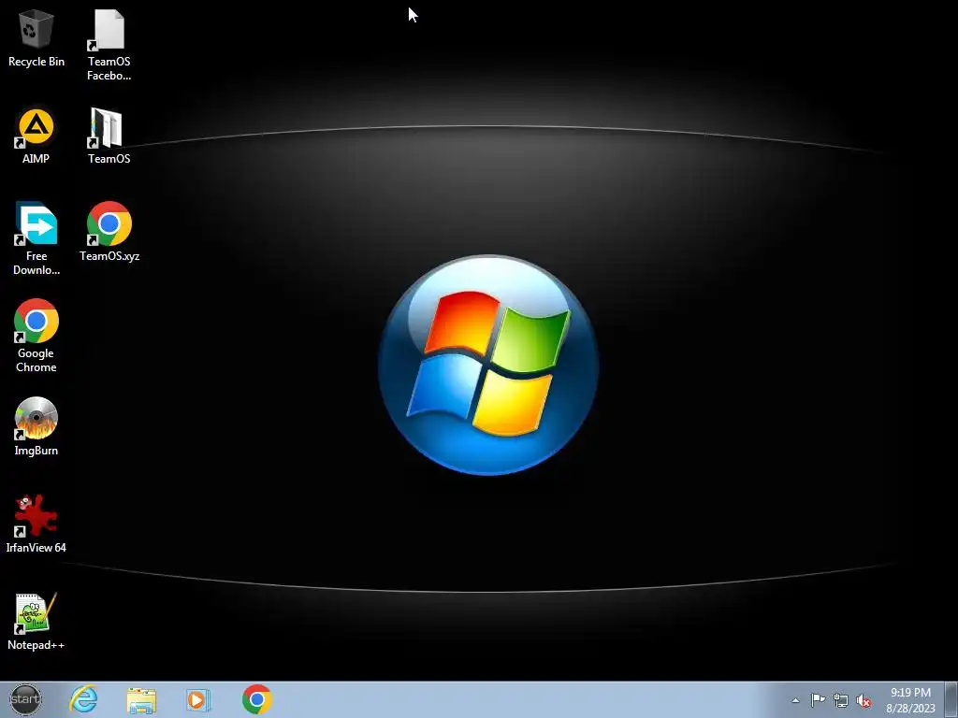Click the date 8/28/2023 in the tray

(x=910, y=709)
